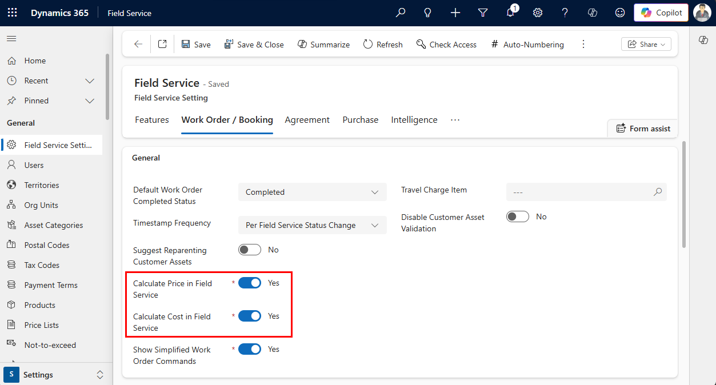Open the Users section icon in sidebar
Screen dimensions: 716x385
pyautogui.click(x=11, y=165)
